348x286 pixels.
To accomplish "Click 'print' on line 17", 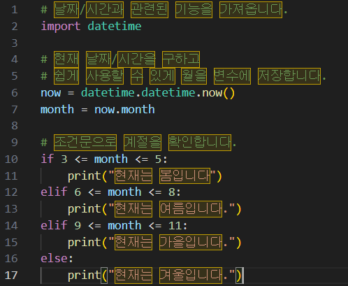I will pyautogui.click(x=84, y=276).
